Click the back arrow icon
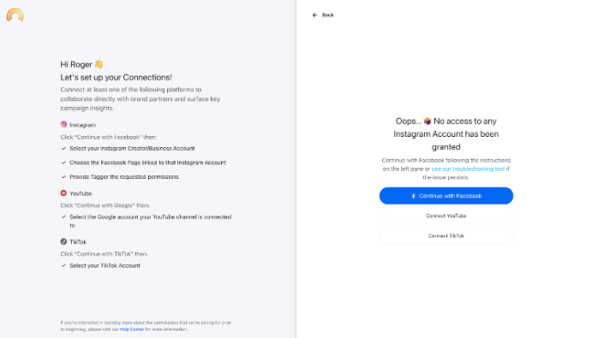 pos(314,15)
